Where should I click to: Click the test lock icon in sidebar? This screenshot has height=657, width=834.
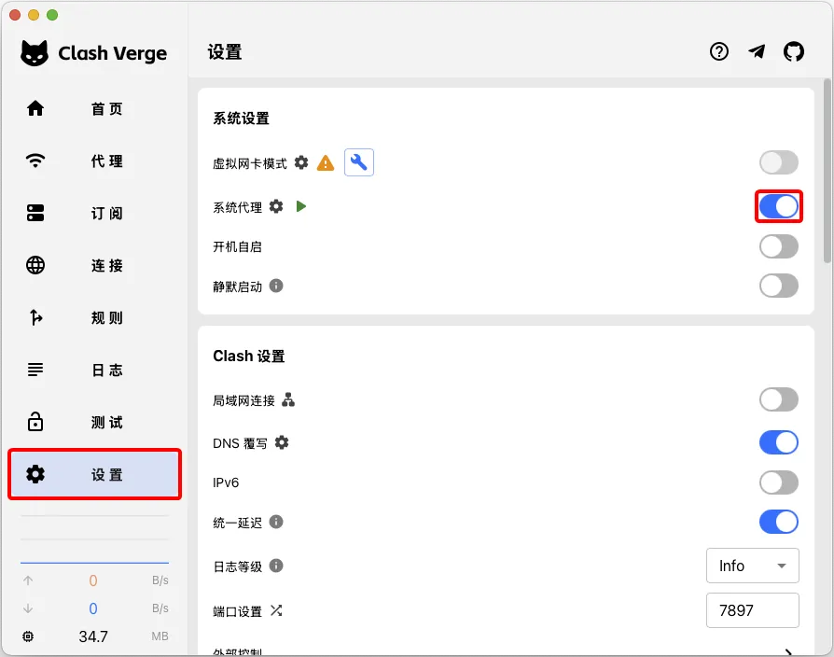click(35, 421)
